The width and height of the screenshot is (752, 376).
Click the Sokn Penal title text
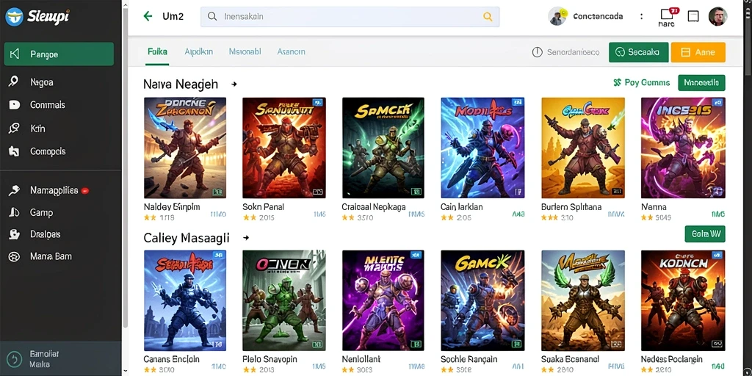tap(264, 206)
